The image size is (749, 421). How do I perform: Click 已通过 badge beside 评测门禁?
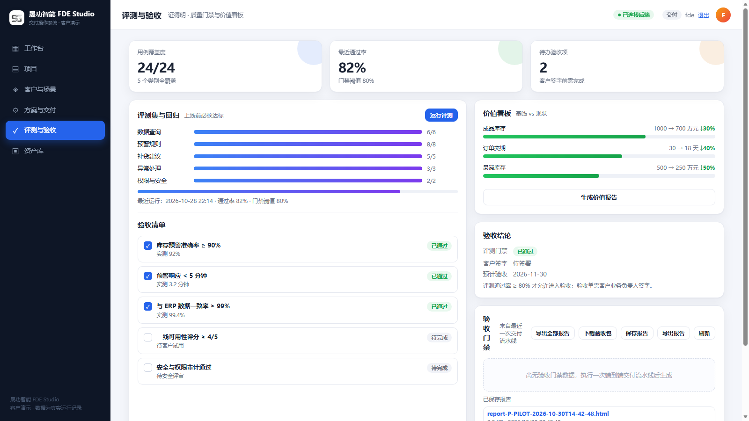[x=525, y=251]
